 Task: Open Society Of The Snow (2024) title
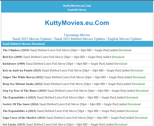click(x=20, y=104)
